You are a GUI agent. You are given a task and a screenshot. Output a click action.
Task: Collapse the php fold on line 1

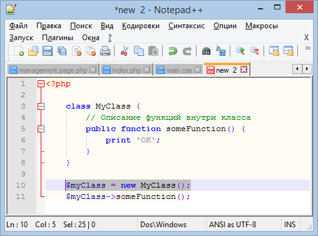tap(41, 84)
